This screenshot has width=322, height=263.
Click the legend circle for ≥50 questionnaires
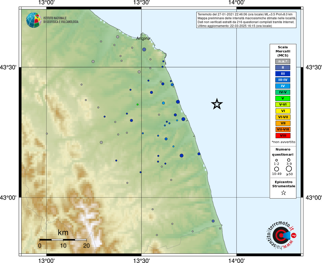click(x=289, y=169)
